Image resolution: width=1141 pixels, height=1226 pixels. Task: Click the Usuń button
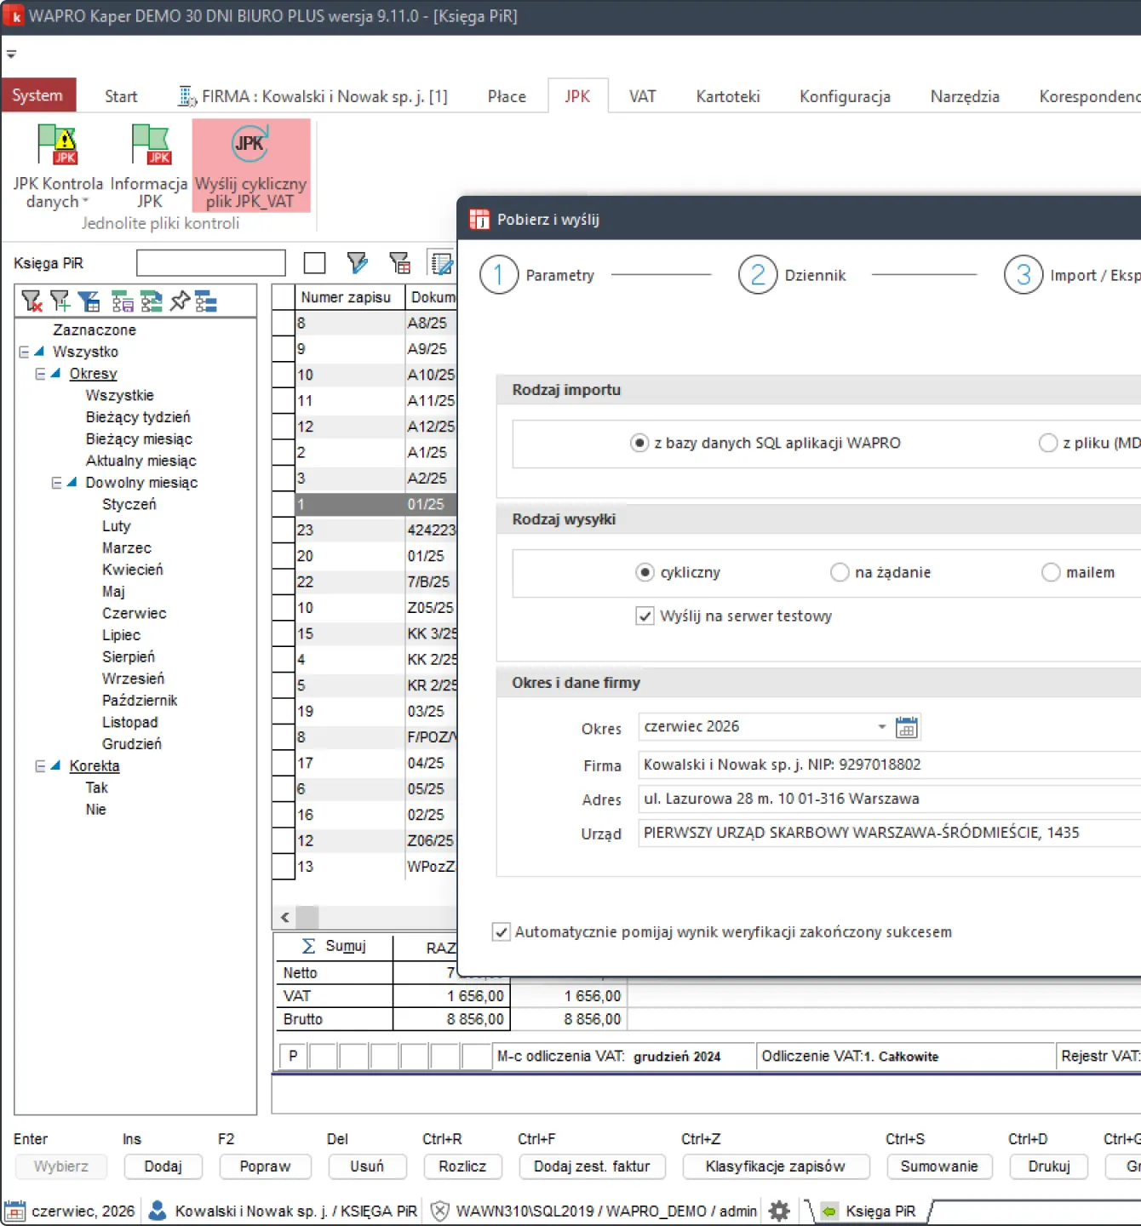tap(367, 1166)
